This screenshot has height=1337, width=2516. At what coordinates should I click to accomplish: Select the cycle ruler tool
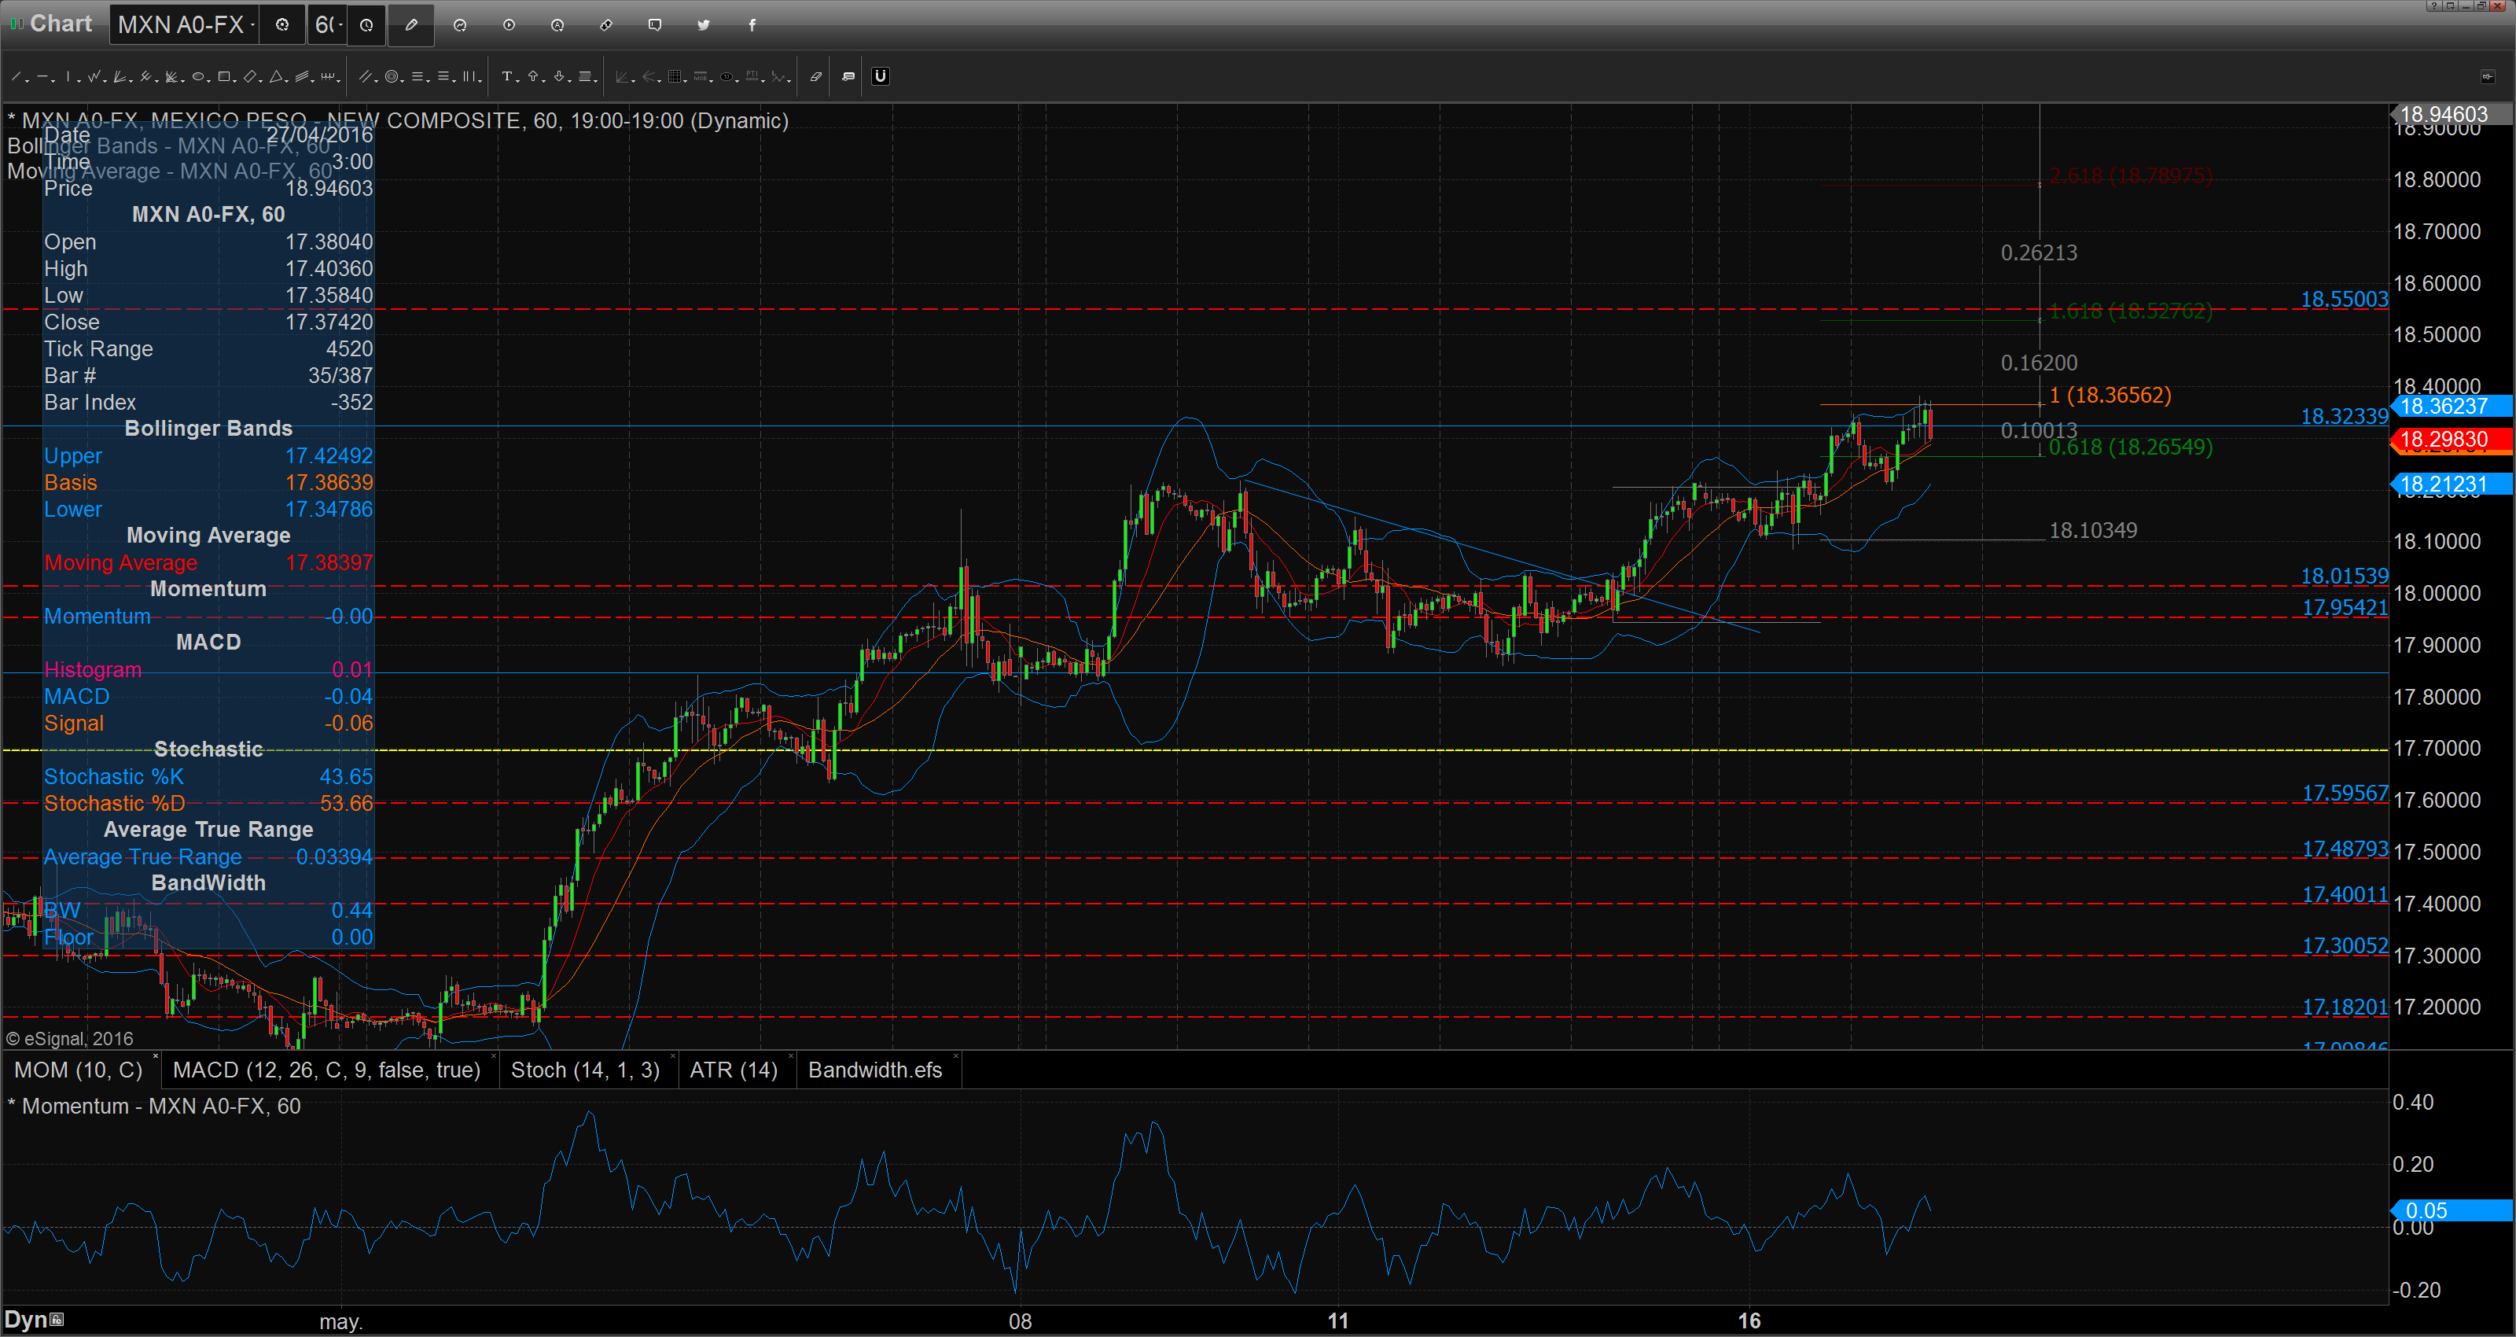coord(328,76)
